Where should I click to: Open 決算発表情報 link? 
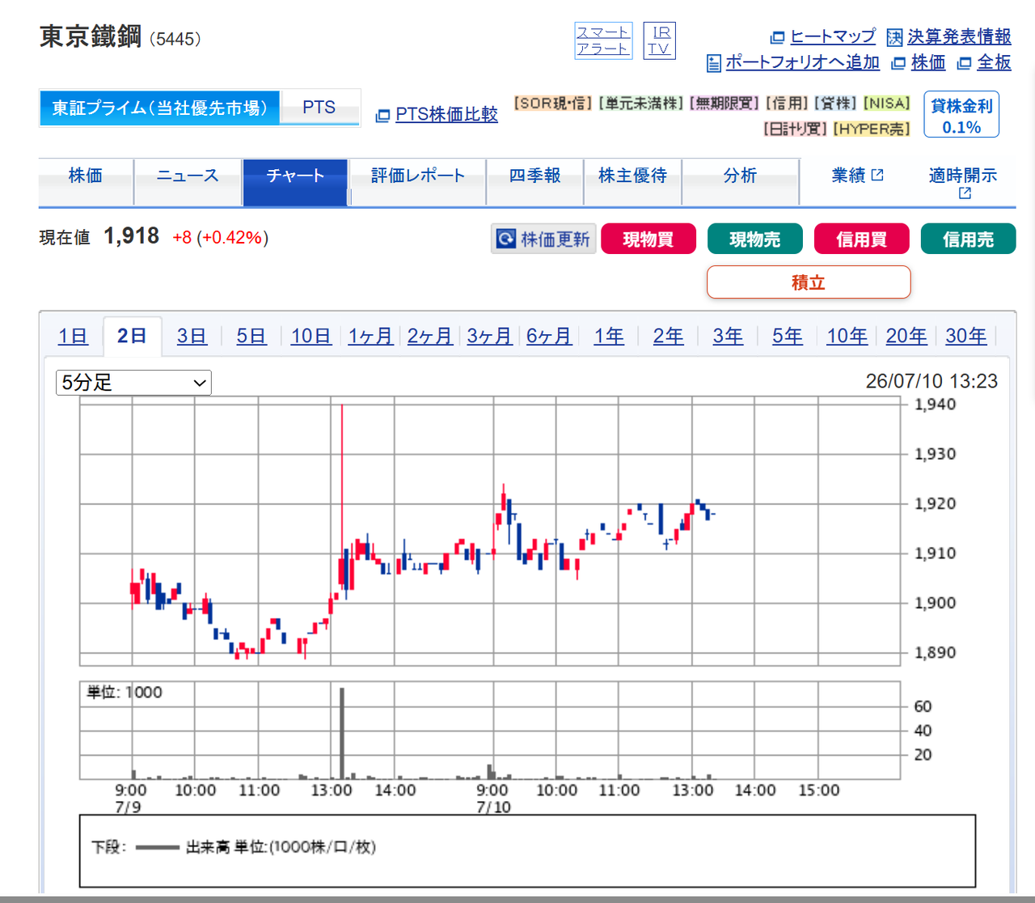click(959, 36)
